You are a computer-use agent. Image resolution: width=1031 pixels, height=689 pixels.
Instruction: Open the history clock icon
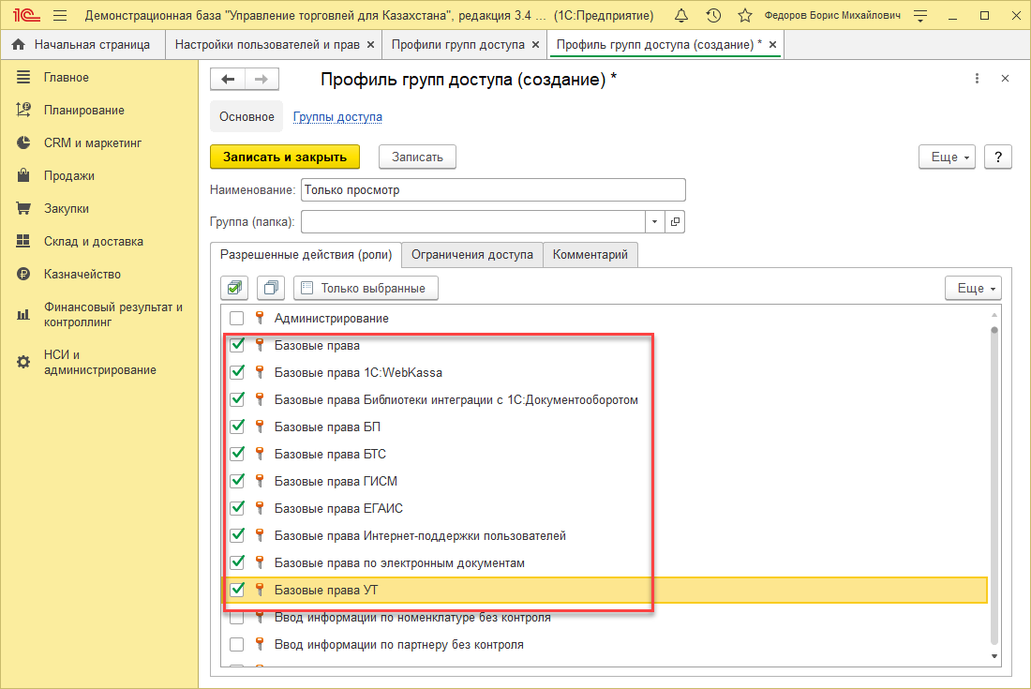pyautogui.click(x=713, y=16)
